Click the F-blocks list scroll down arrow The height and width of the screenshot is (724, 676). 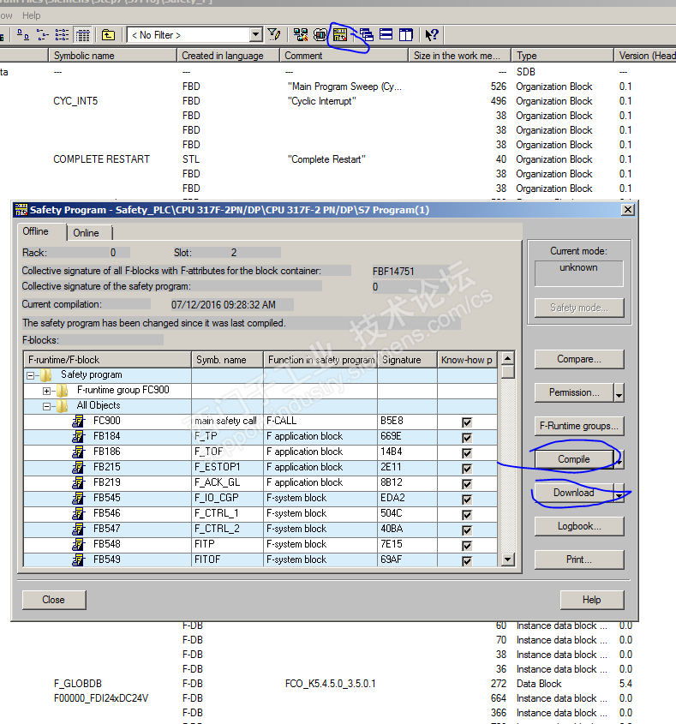(x=508, y=559)
